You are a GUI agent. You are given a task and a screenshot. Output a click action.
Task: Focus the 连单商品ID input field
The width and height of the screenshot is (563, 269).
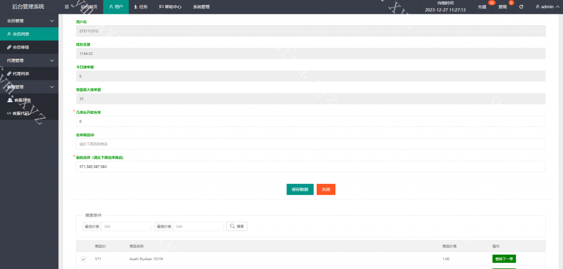tap(311, 144)
